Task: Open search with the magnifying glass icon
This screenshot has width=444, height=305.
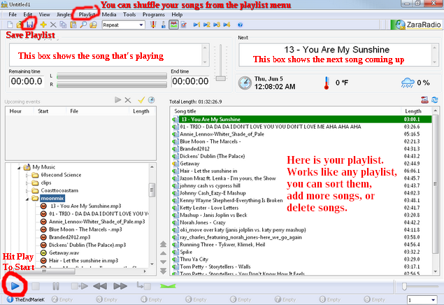Action: [83, 24]
